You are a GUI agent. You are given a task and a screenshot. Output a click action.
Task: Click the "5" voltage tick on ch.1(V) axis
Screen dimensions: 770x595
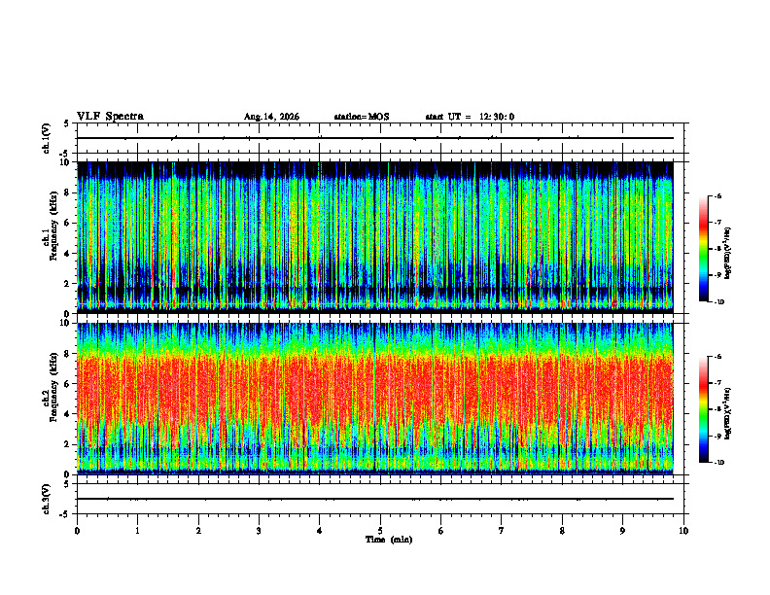[66, 123]
